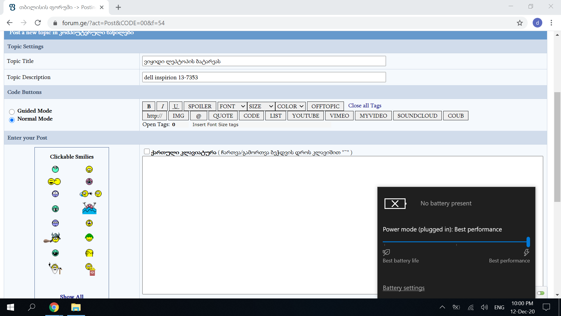Click the QUOTE code button
Screen dimensions: 561x316
[223, 116]
